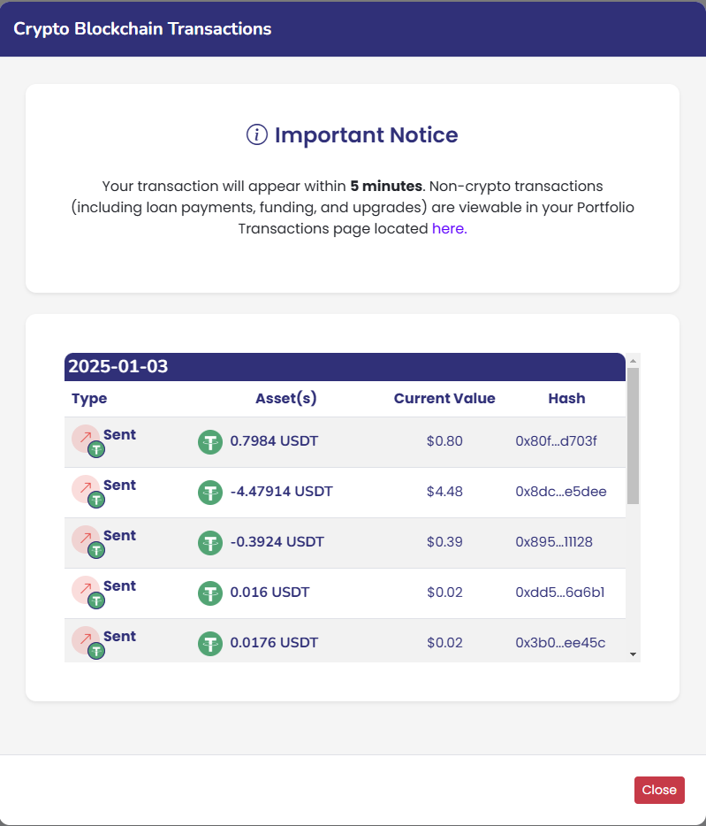Click the Sent arrow icon for -0.3924 USDT
Viewport: 706px width, 826px height.
[86, 539]
